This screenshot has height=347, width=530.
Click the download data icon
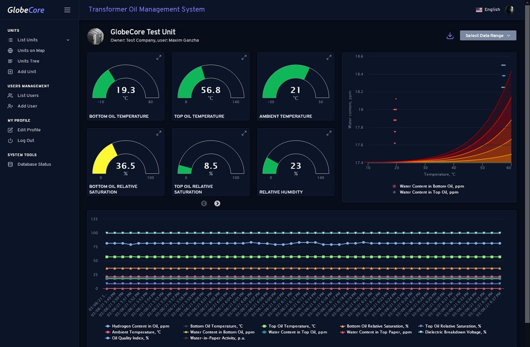coord(450,36)
